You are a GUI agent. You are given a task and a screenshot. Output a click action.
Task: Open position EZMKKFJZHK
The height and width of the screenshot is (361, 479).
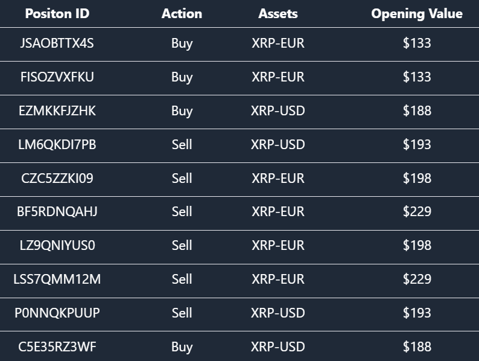coord(57,111)
